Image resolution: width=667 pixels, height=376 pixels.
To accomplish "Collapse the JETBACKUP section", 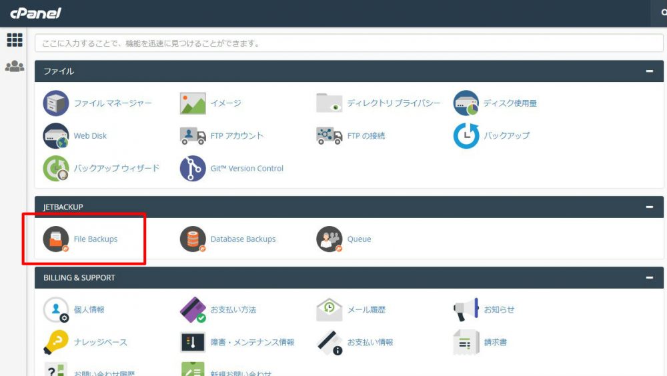I will (x=649, y=207).
